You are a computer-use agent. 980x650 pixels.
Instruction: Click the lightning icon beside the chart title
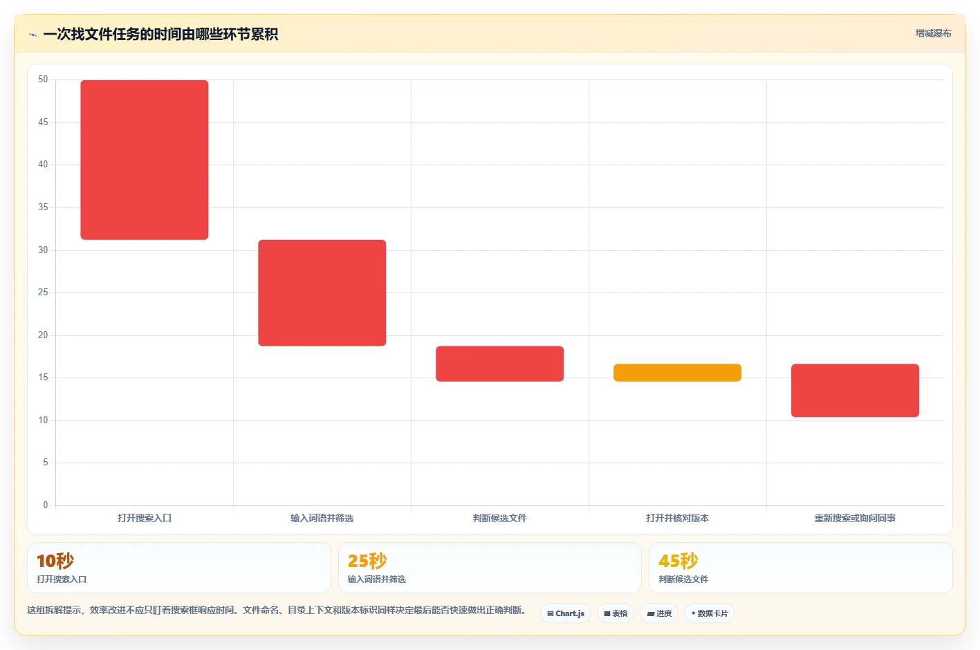click(33, 35)
